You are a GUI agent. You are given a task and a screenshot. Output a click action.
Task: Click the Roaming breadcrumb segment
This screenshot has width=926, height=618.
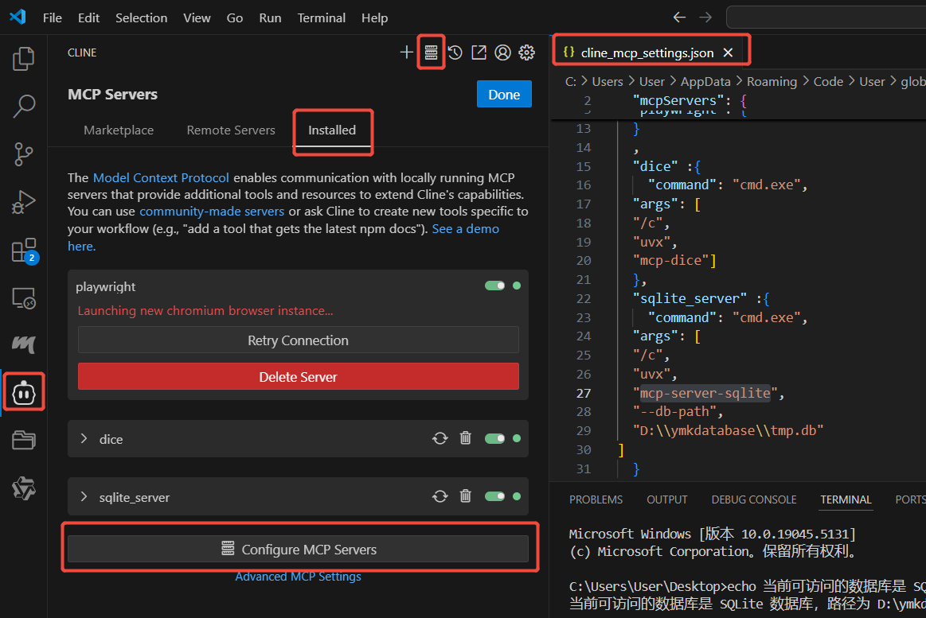[x=772, y=81]
